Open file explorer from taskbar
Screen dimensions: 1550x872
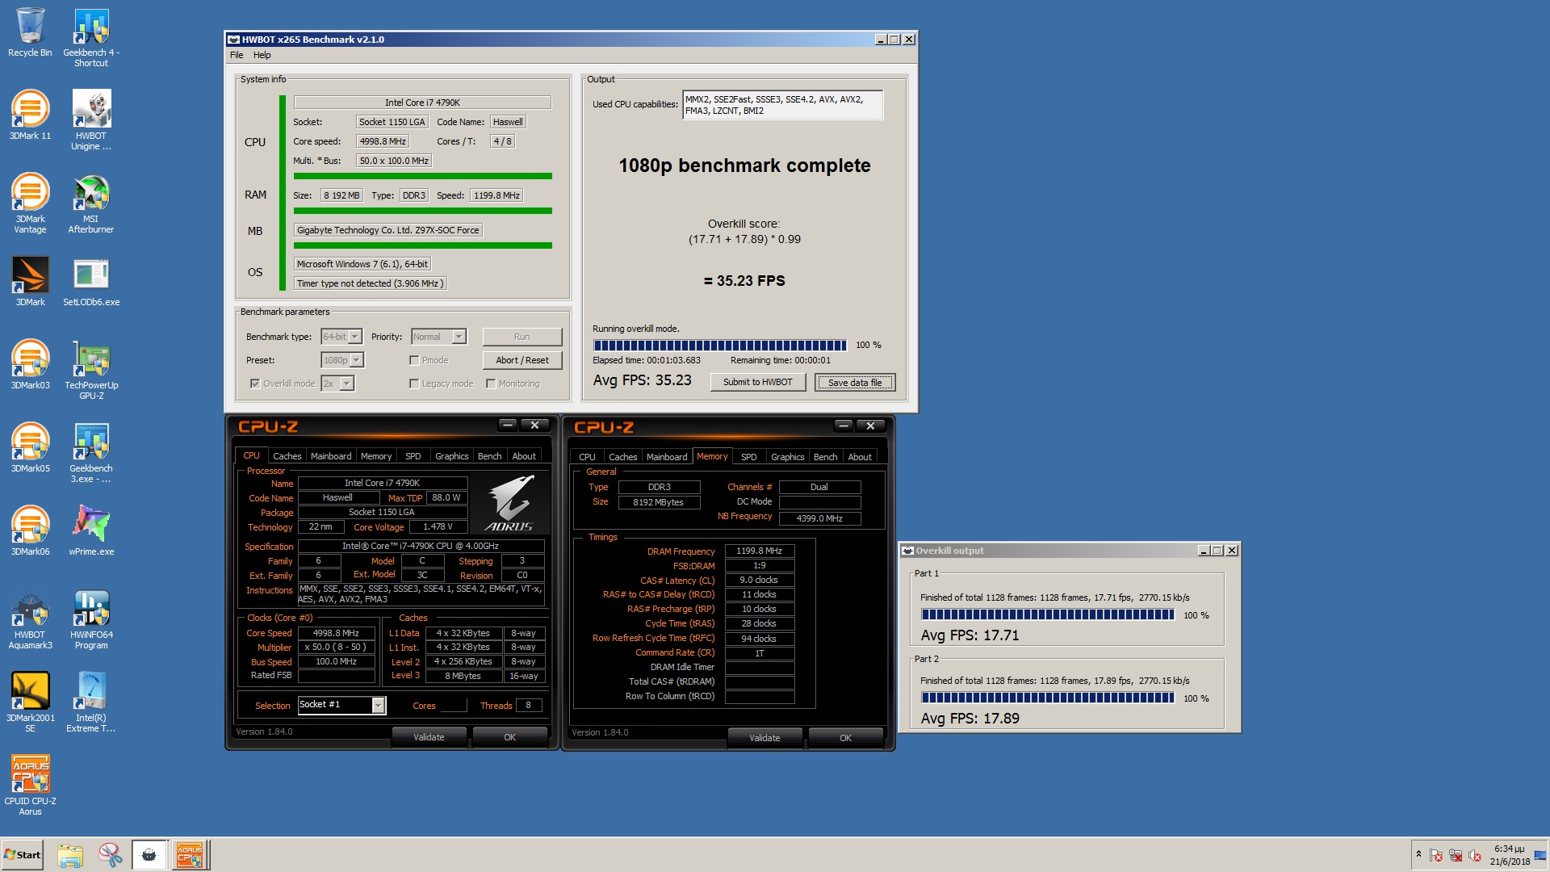click(70, 855)
